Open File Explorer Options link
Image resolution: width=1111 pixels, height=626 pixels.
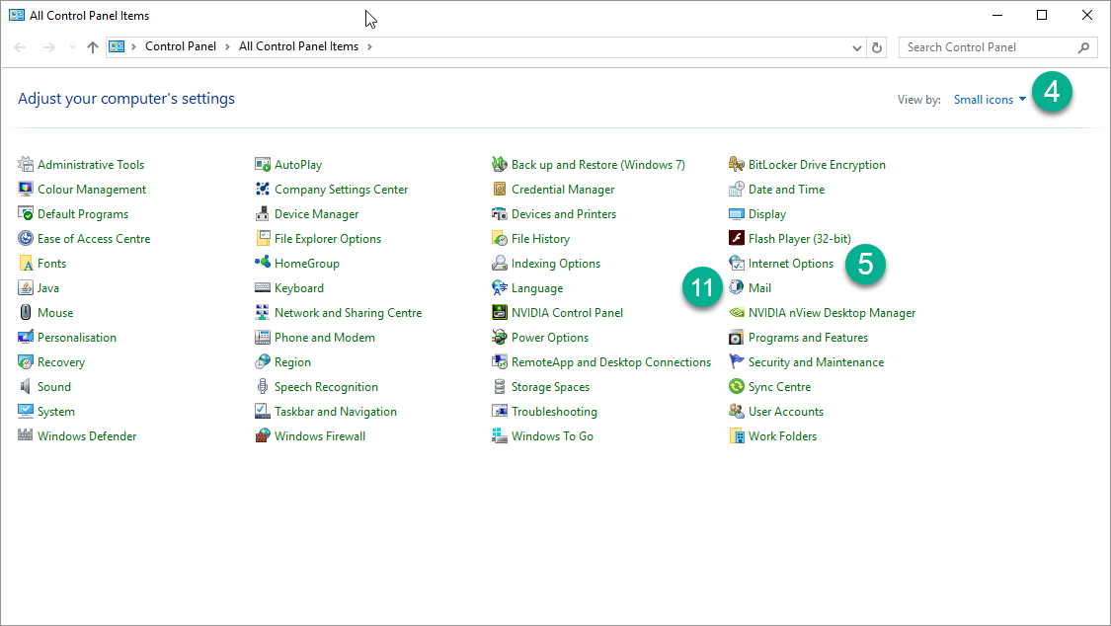[x=327, y=239]
